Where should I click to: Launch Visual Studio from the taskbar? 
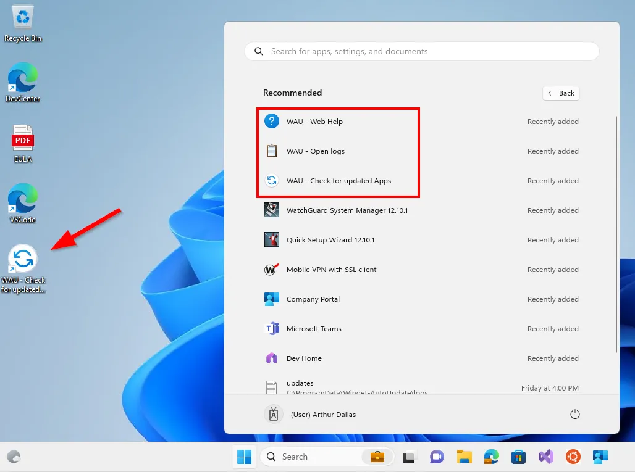[x=546, y=457]
